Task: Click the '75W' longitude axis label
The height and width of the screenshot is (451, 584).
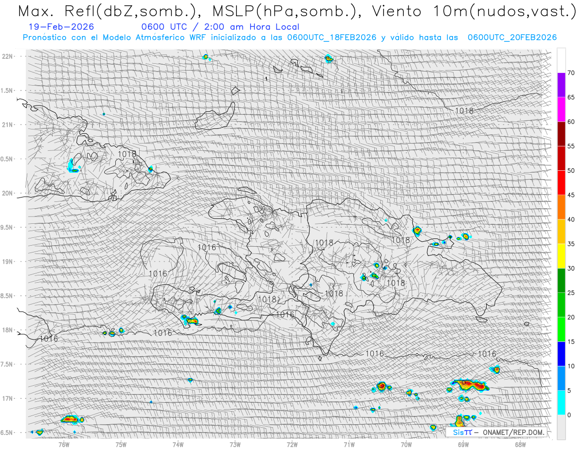Action: coord(121,444)
